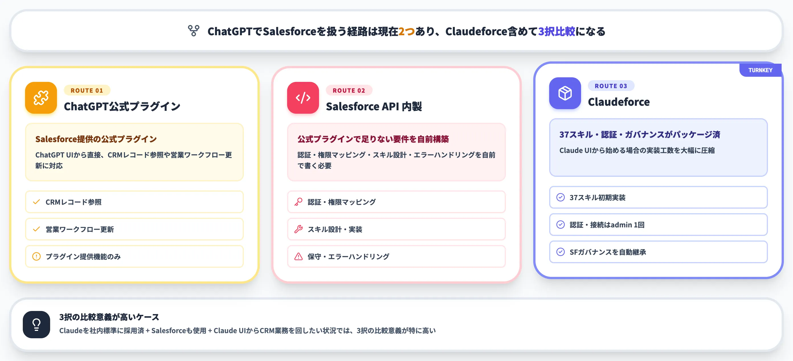793x361 pixels.
Task: Click the 37スキル・認証・ガバナンスがパッケージ済 heading
Action: pos(640,134)
